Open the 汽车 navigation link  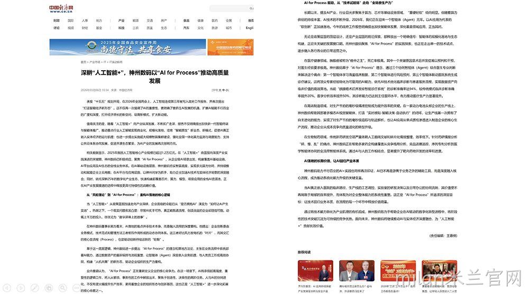(x=186, y=28)
